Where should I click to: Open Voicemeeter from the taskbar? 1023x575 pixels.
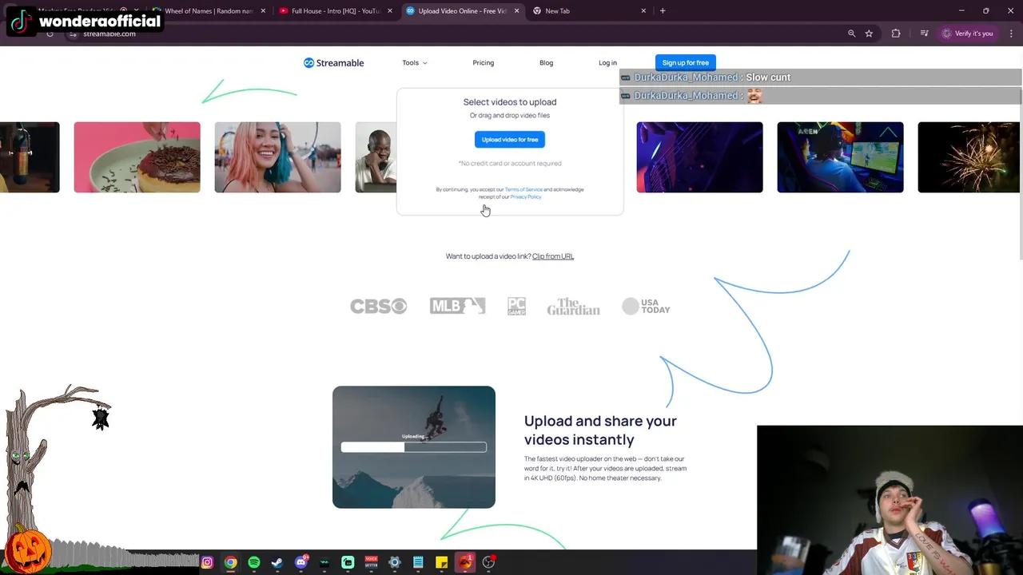371,562
